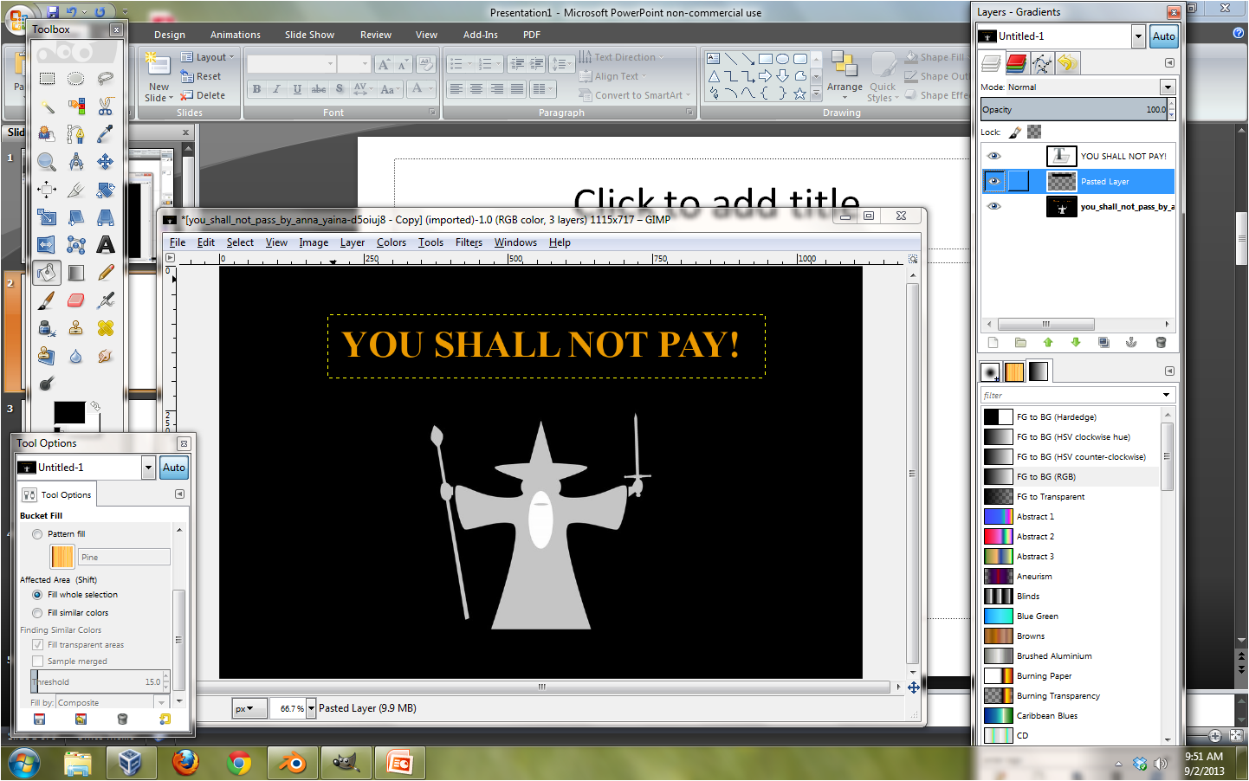Switch to PowerPoint Animations tab
This screenshot has height=781, width=1249.
(236, 35)
